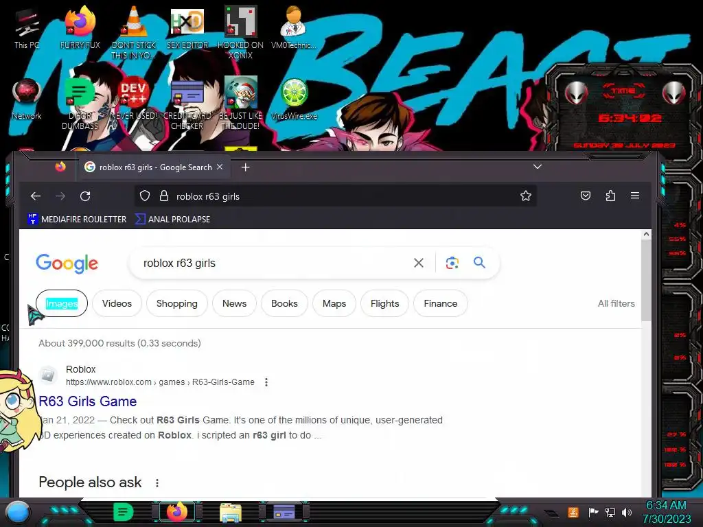Select the Flights search filter
Screen dimensions: 703x527
point(384,303)
